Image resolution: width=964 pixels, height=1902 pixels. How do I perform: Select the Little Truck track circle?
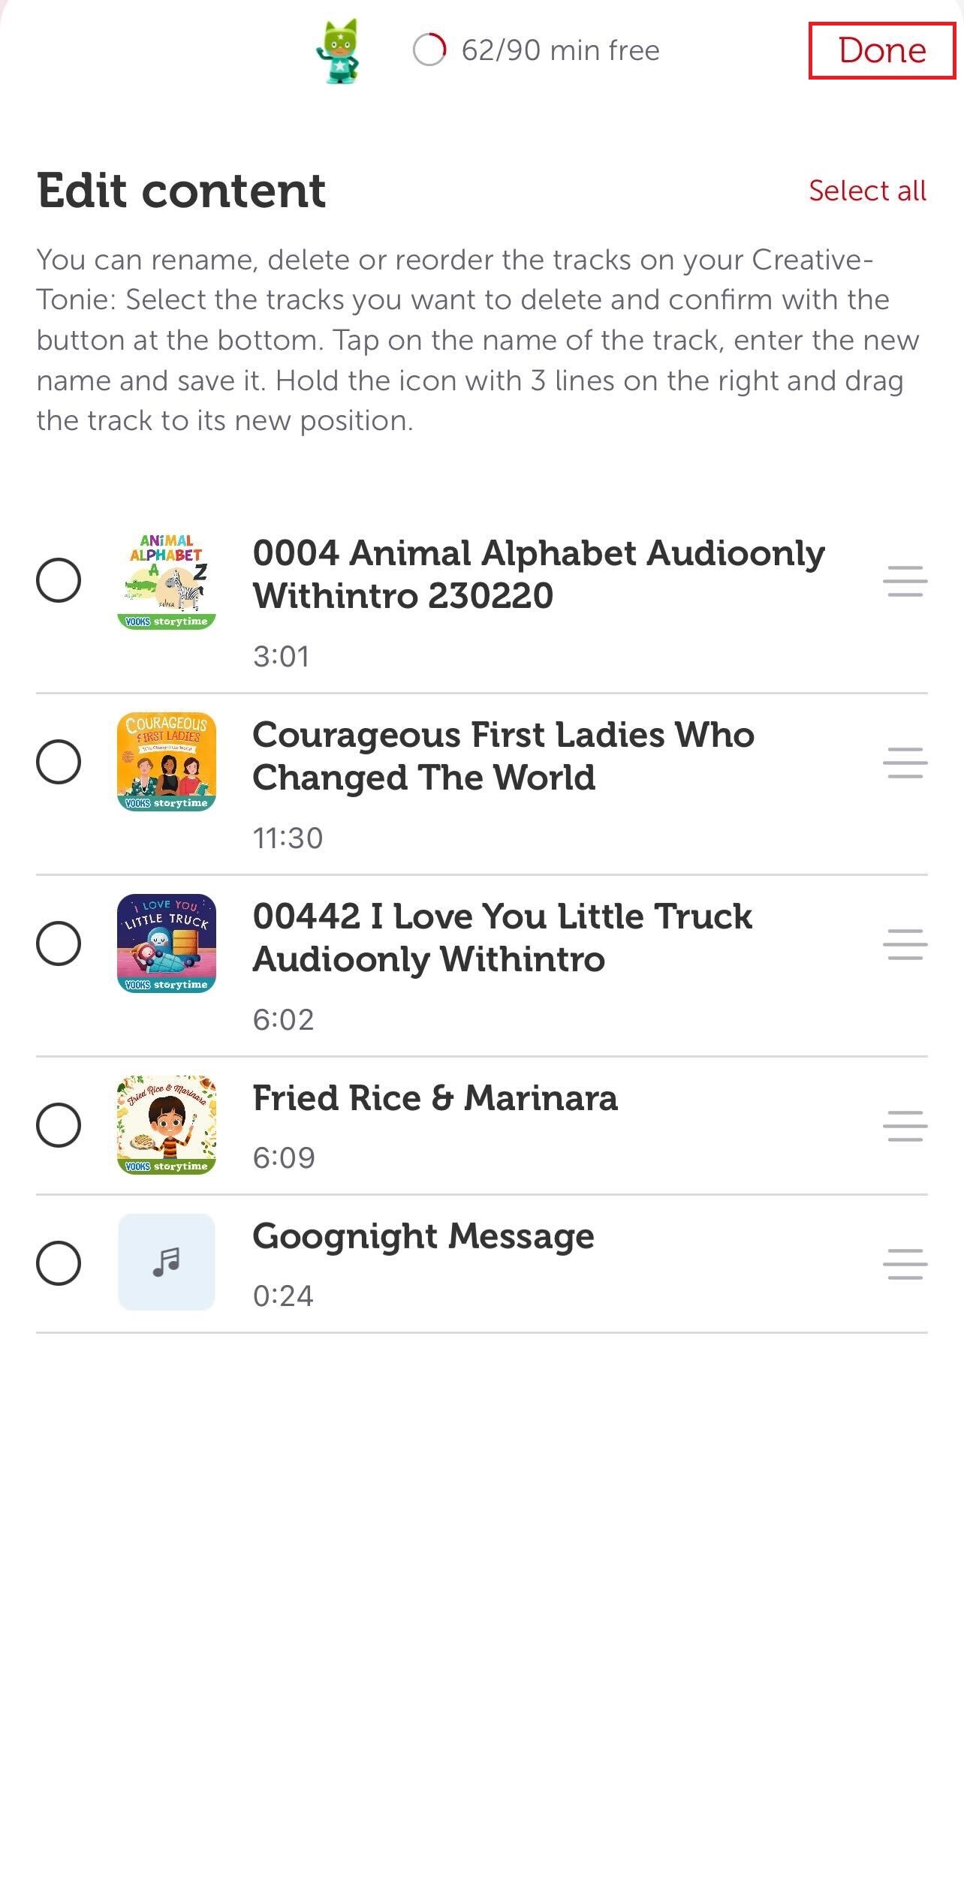59,943
